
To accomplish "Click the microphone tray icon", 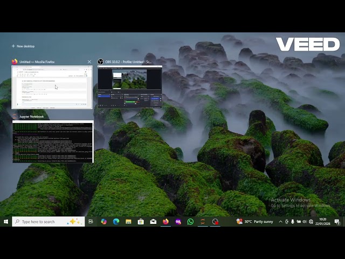I will [292, 222].
